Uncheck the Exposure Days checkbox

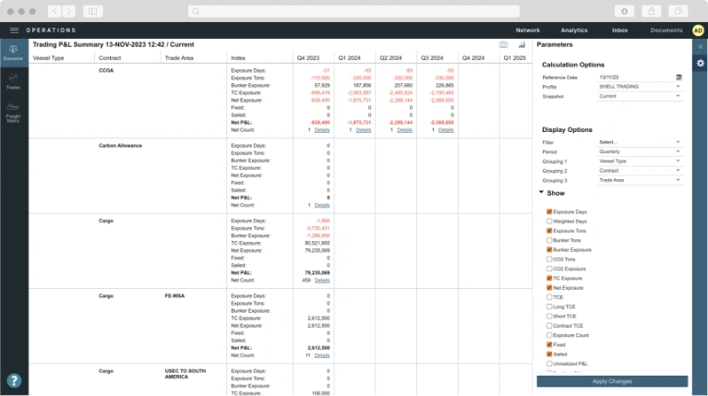549,211
